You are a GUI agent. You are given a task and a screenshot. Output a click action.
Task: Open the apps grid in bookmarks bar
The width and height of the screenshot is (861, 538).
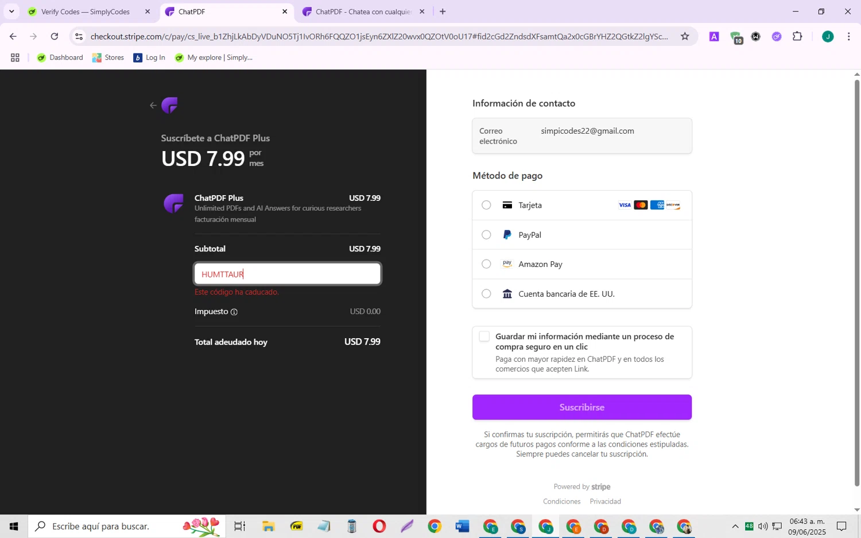coord(15,57)
